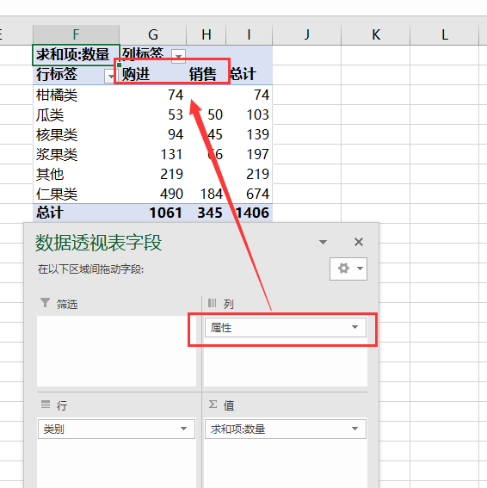Expand the 类别 field dropdown in the rows area
Viewport: 487px width, 488px height.
click(x=183, y=429)
